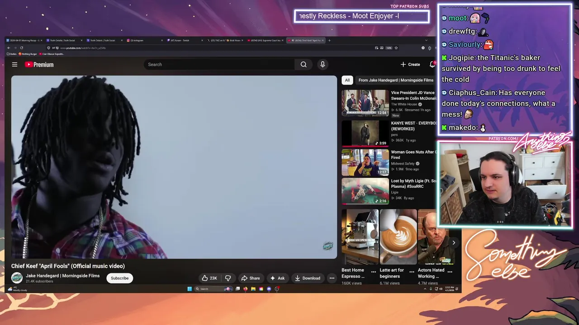Click the Create button
The height and width of the screenshot is (325, 579).
410,65
